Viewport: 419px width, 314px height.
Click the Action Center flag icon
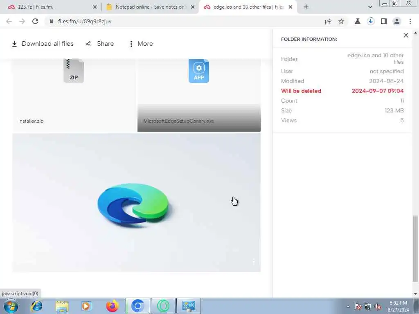click(358, 306)
